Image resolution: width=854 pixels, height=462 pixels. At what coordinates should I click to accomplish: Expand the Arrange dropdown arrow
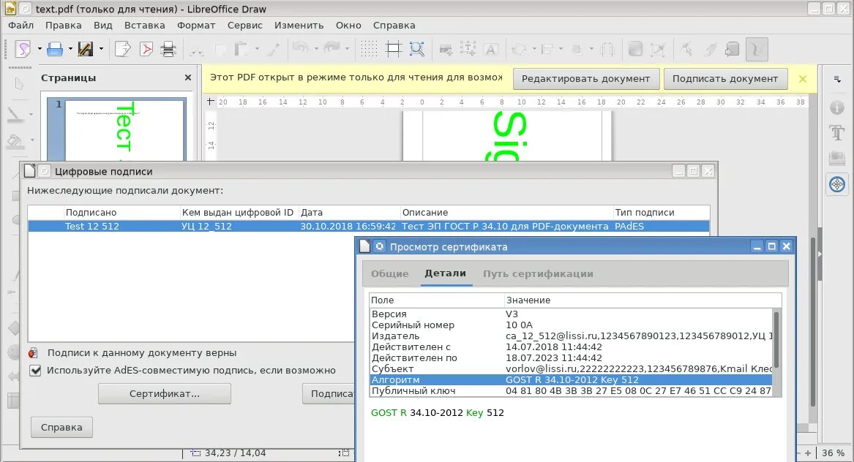[x=591, y=49]
